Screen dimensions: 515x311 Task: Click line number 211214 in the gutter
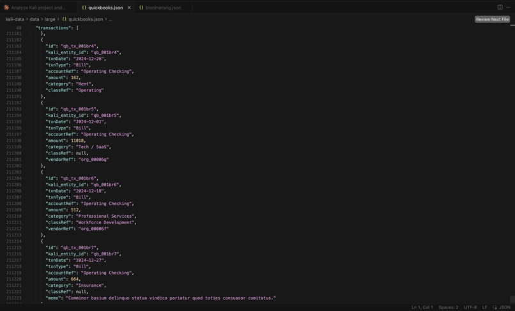14,241
